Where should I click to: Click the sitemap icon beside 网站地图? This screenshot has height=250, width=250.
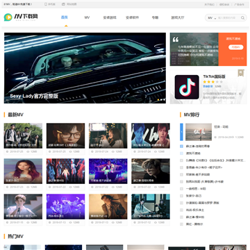(63, 4)
